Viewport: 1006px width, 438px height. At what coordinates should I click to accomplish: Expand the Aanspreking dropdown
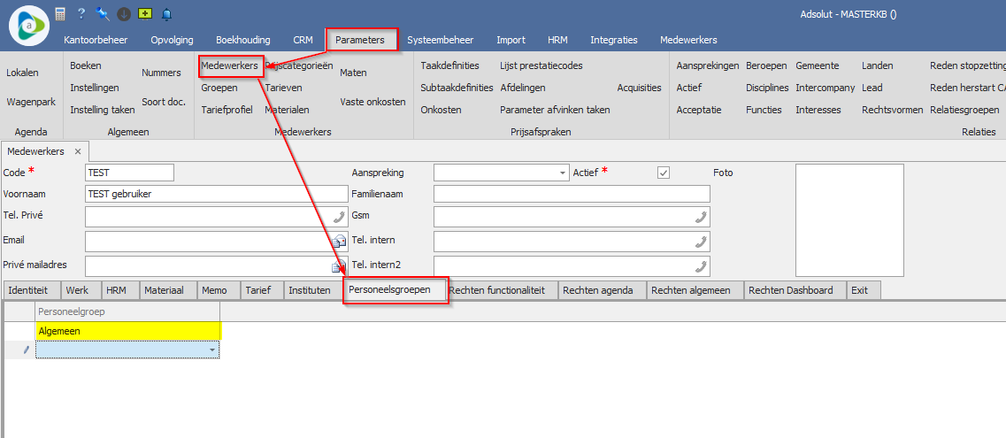coord(563,173)
